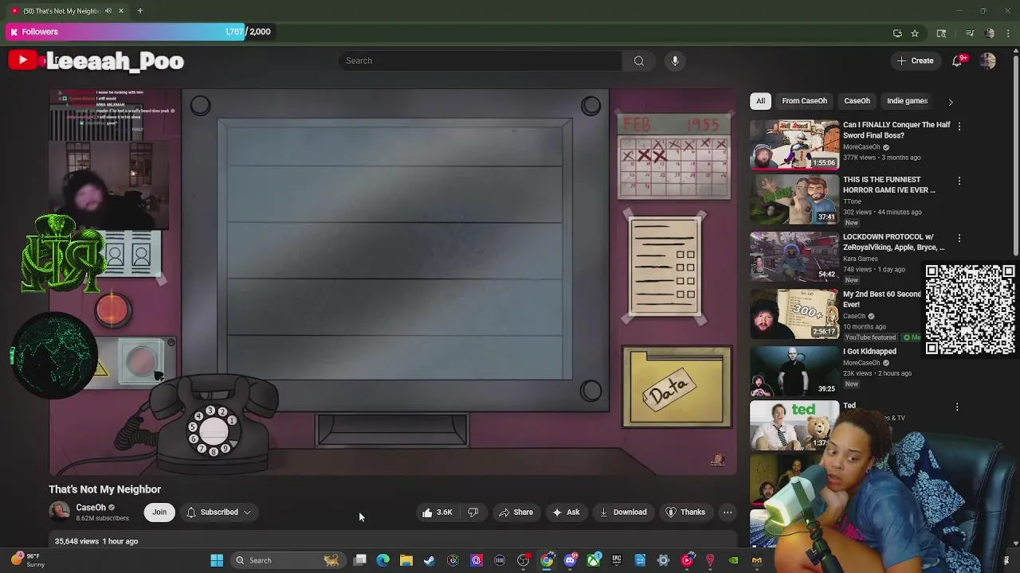The image size is (1020, 573).
Task: Download the video
Action: [x=622, y=513]
